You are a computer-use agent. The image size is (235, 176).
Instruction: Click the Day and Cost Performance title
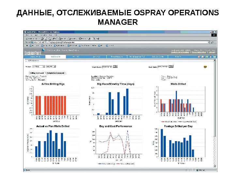point(116,126)
